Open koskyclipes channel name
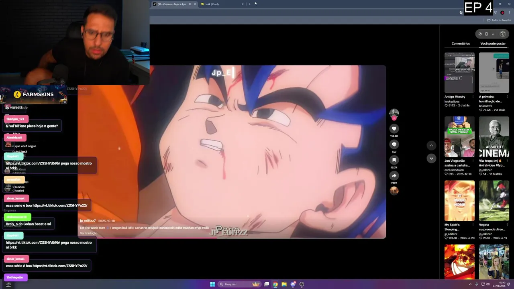This screenshot has width=514, height=289. click(452, 102)
